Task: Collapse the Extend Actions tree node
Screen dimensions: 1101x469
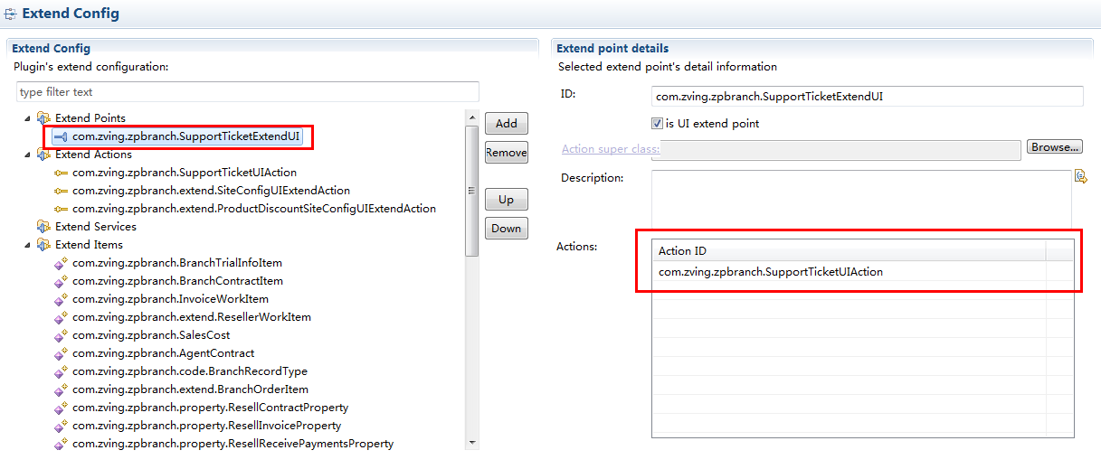Action: pyautogui.click(x=27, y=155)
